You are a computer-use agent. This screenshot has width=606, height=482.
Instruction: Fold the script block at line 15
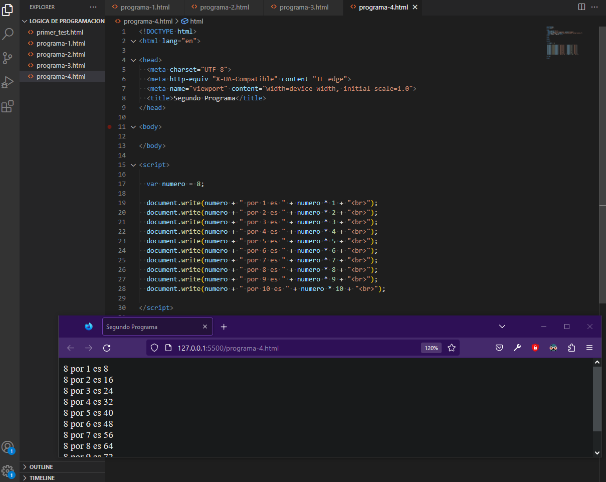click(133, 165)
